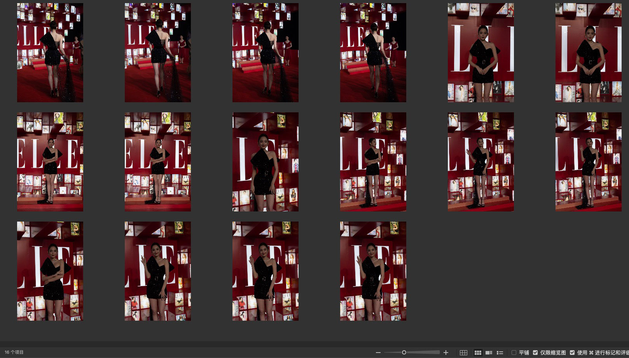Select the last thumbnail in the bottom row
The height and width of the screenshot is (358, 629).
coord(373,271)
